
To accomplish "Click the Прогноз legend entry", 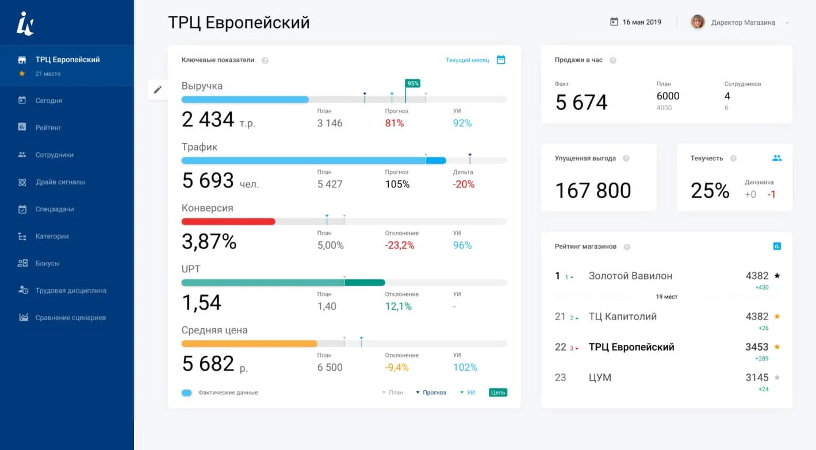I will [431, 393].
